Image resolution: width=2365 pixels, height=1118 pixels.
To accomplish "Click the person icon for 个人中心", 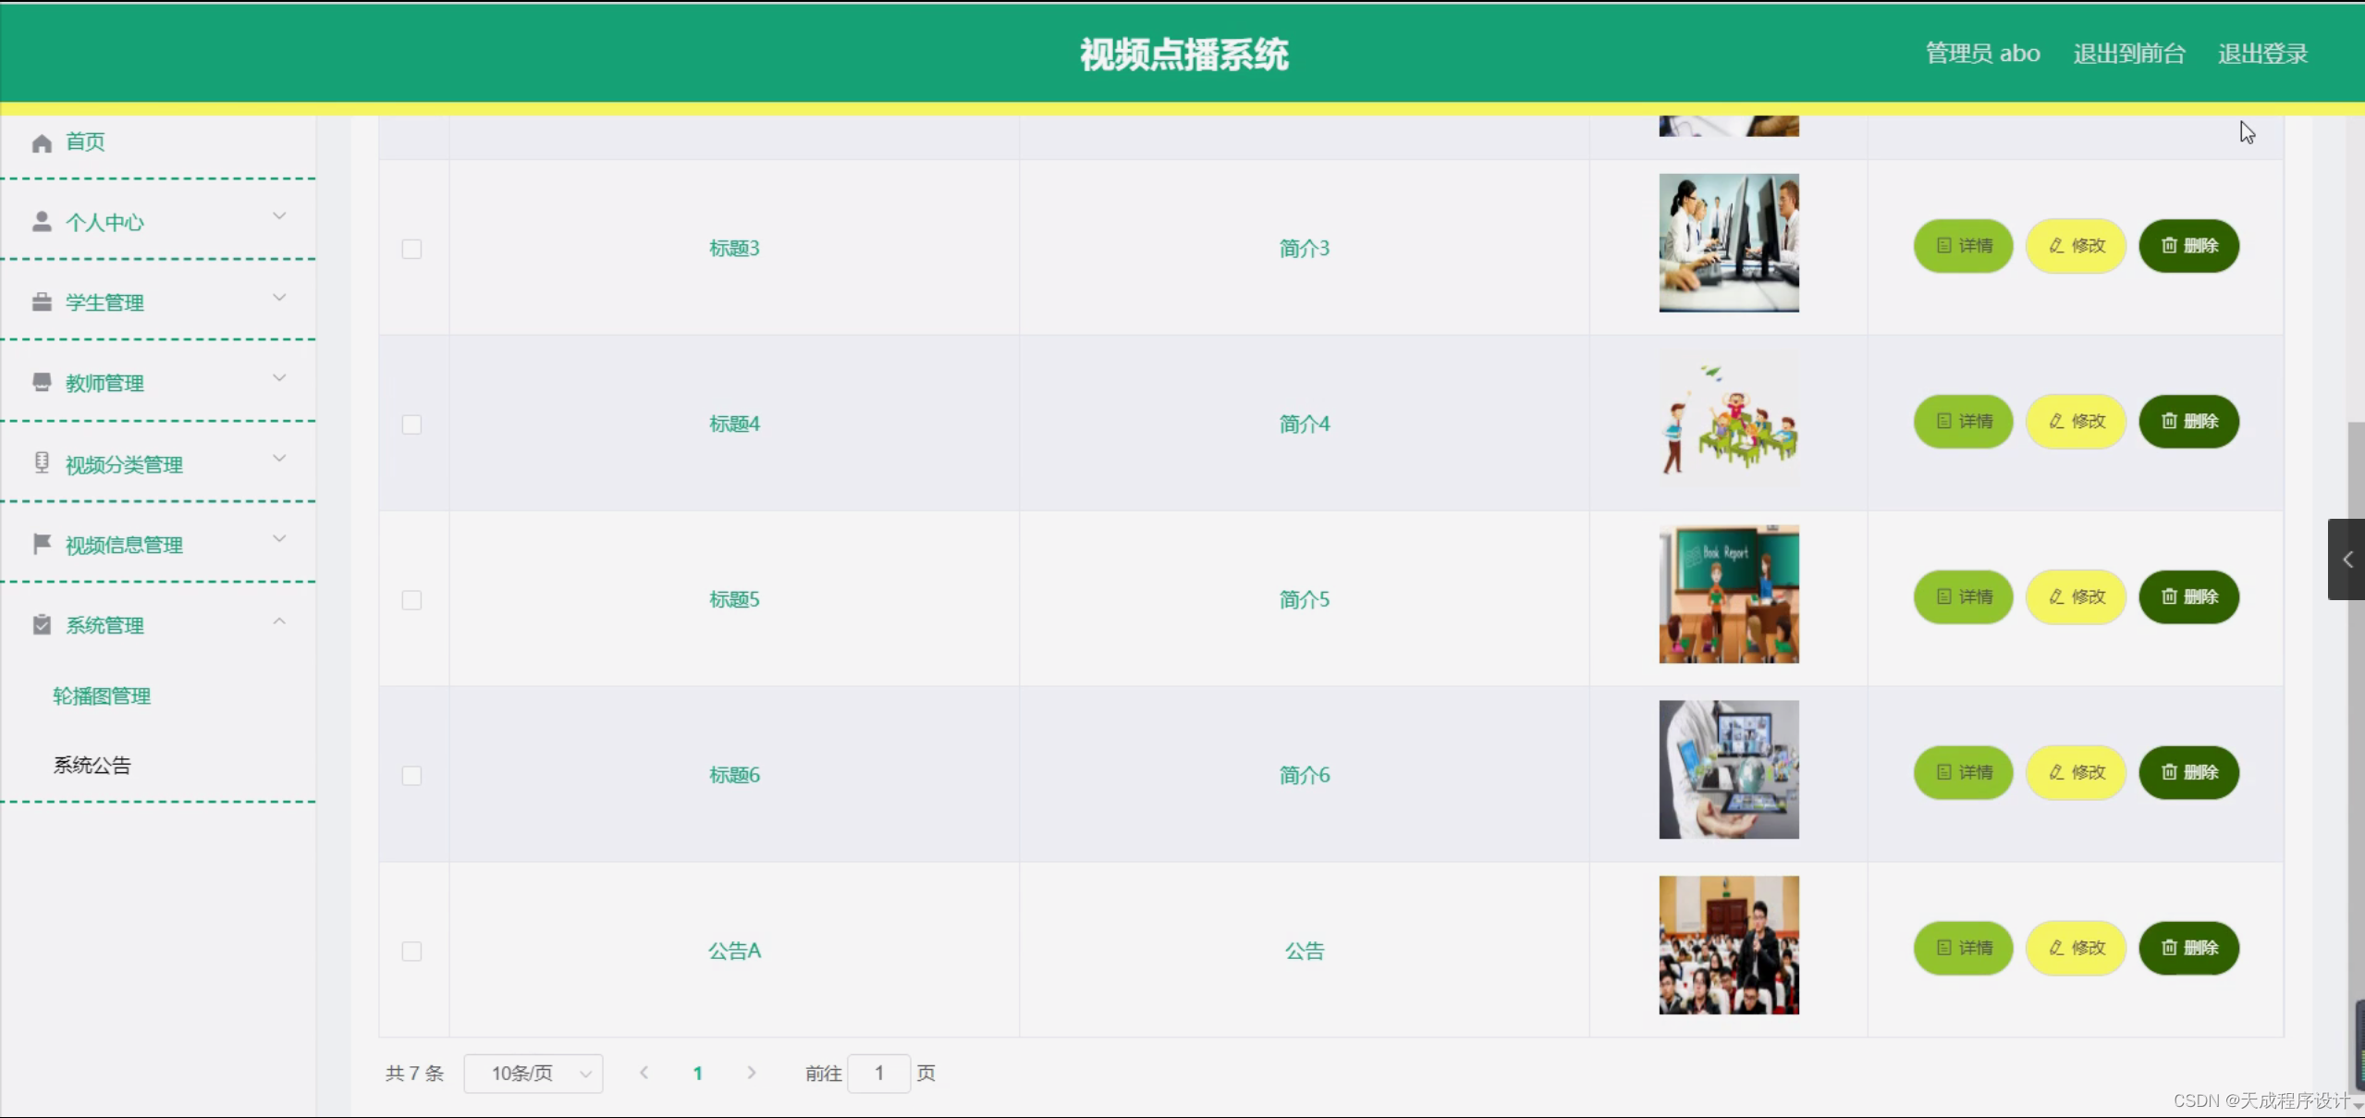I will point(42,222).
